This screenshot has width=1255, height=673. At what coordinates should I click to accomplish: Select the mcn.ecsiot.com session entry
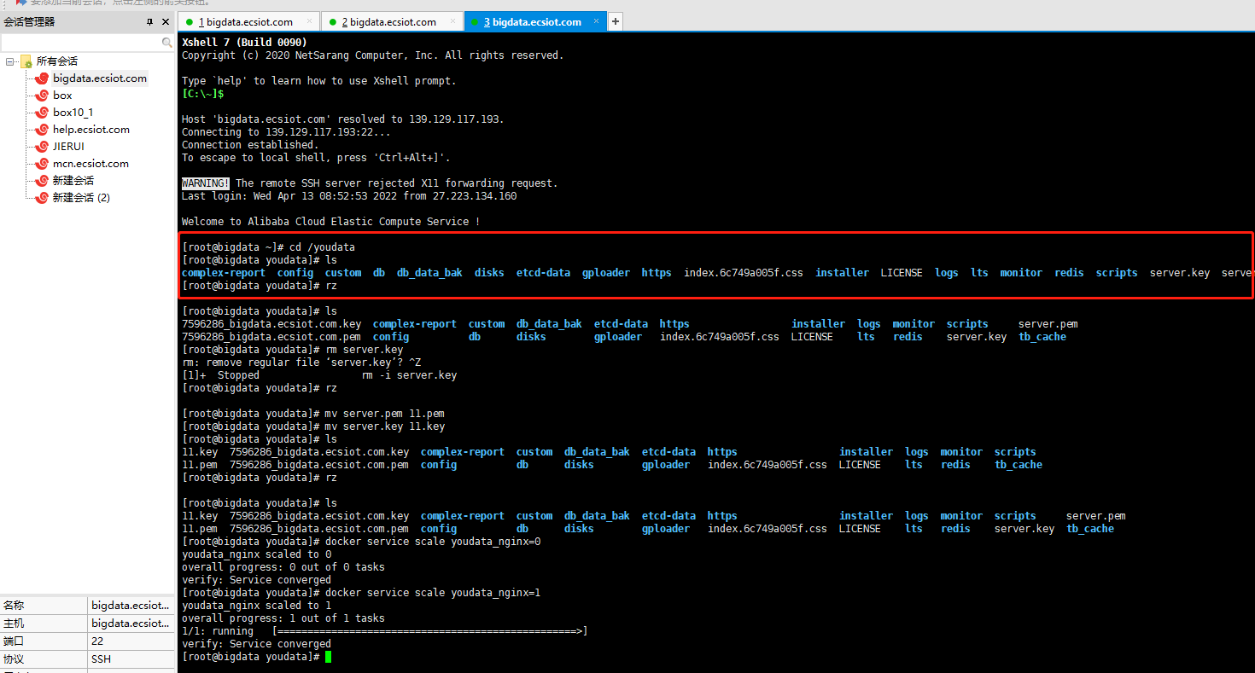tap(90, 164)
